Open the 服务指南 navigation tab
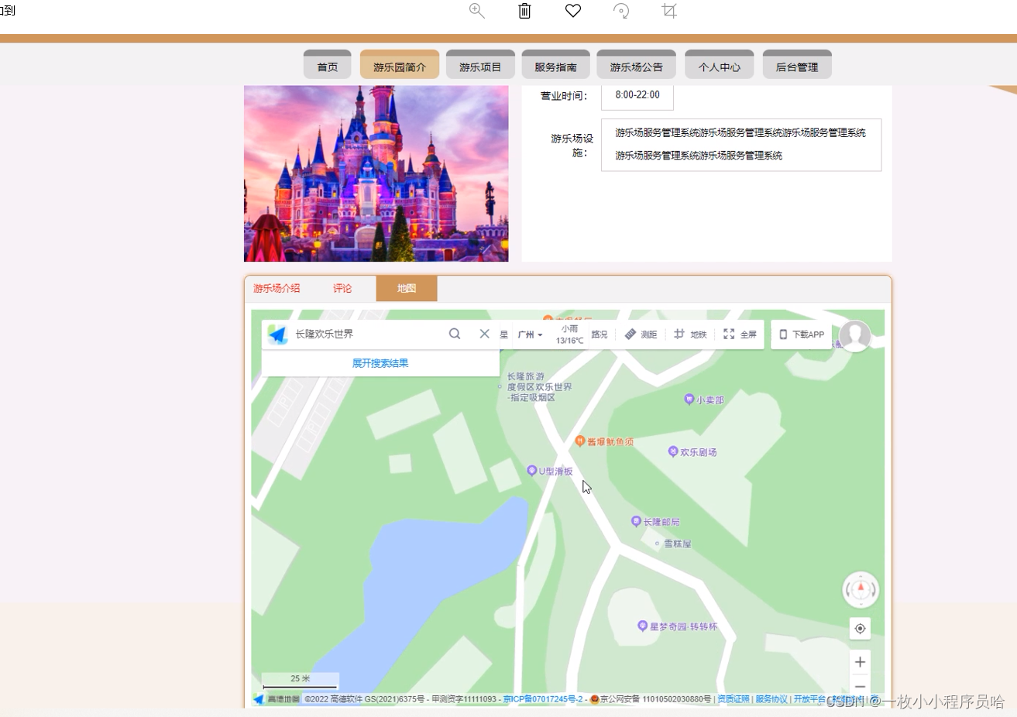The width and height of the screenshot is (1017, 717). coord(555,65)
